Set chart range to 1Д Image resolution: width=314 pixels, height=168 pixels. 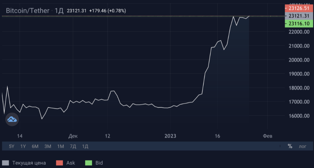[85, 146]
